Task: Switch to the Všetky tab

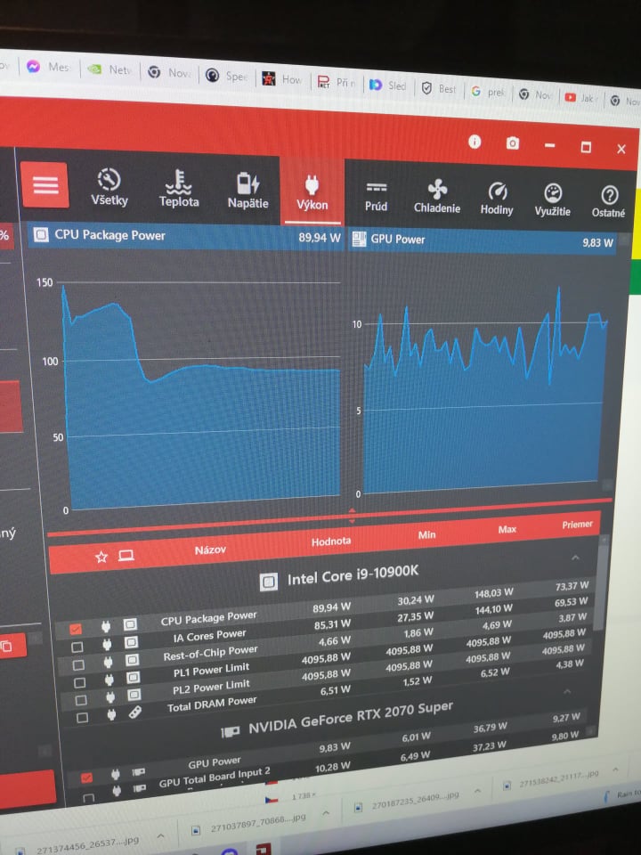Action: click(109, 187)
